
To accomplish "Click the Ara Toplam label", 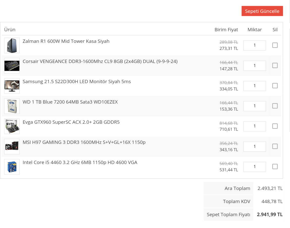I will (237, 188).
